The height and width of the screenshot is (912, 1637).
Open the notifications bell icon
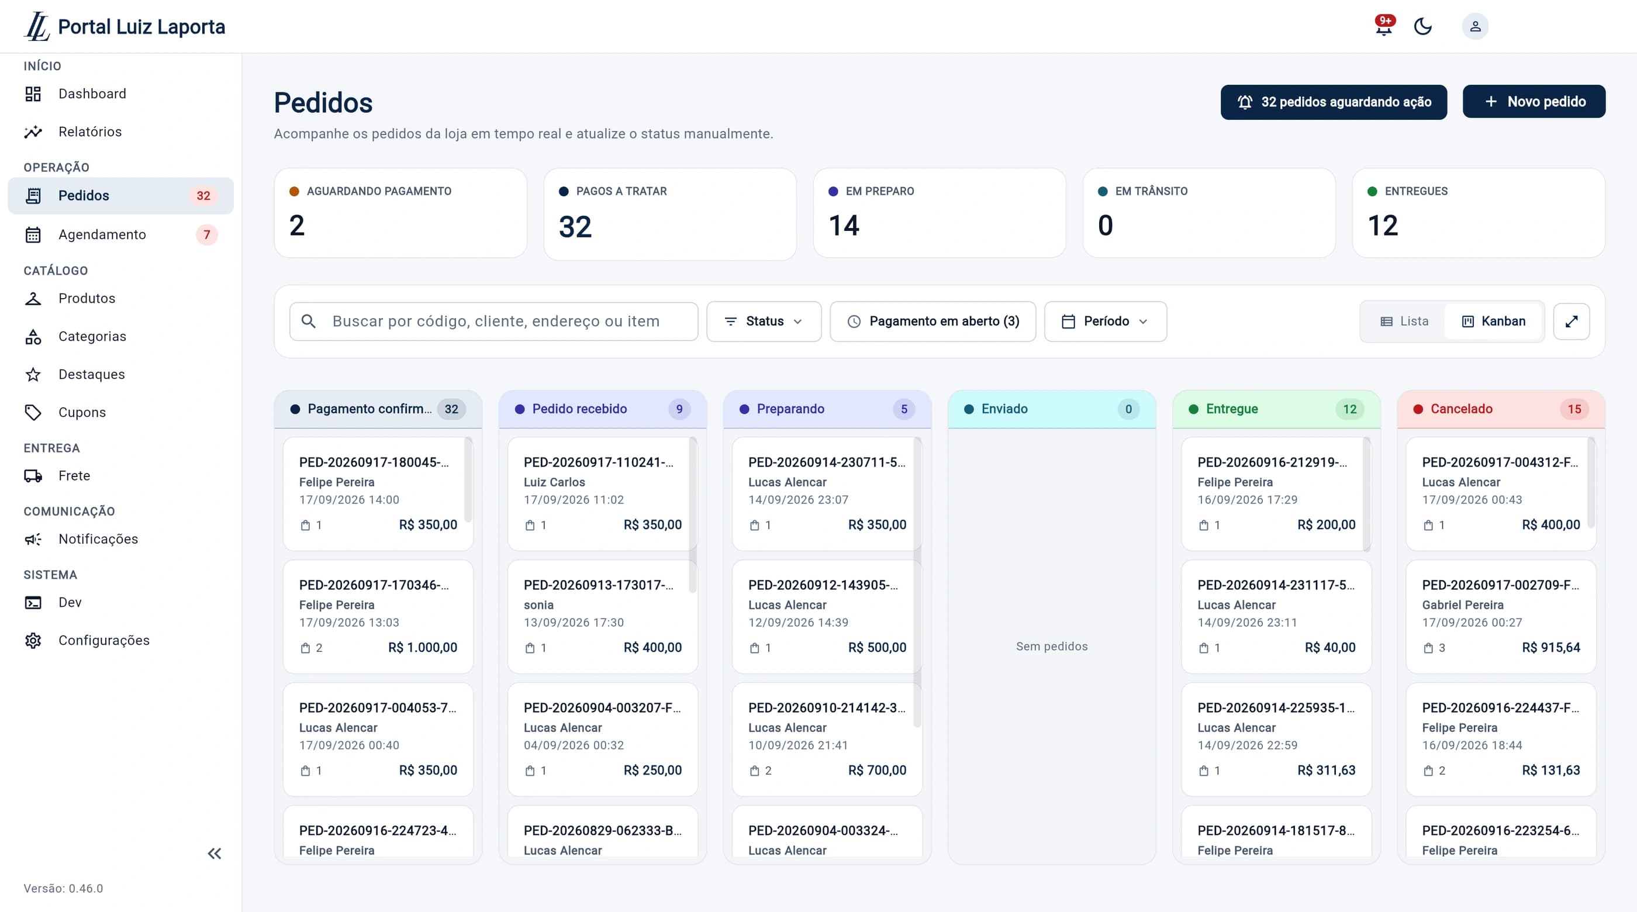tap(1383, 27)
